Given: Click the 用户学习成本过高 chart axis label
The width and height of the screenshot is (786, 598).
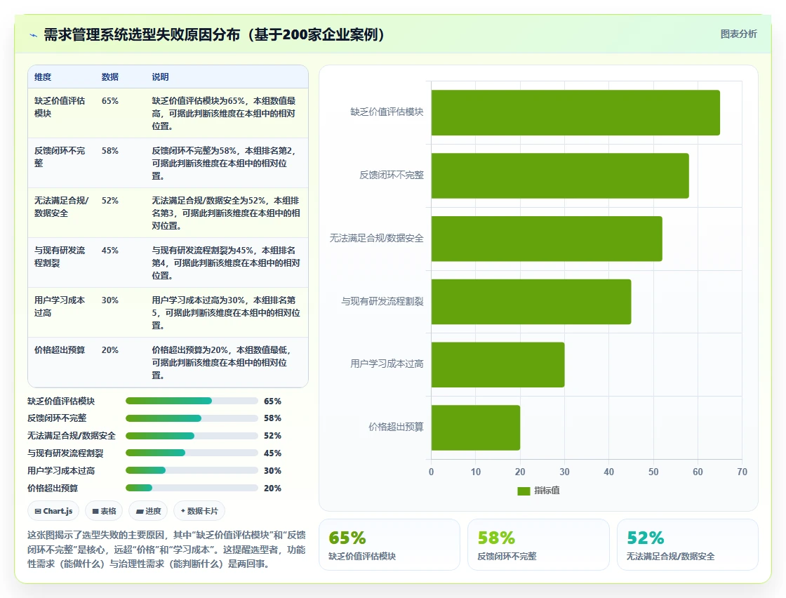Looking at the screenshot, I should (x=387, y=364).
